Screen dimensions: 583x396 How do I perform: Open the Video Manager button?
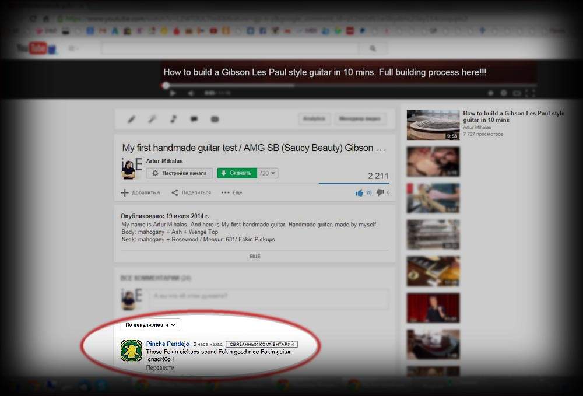click(x=360, y=119)
